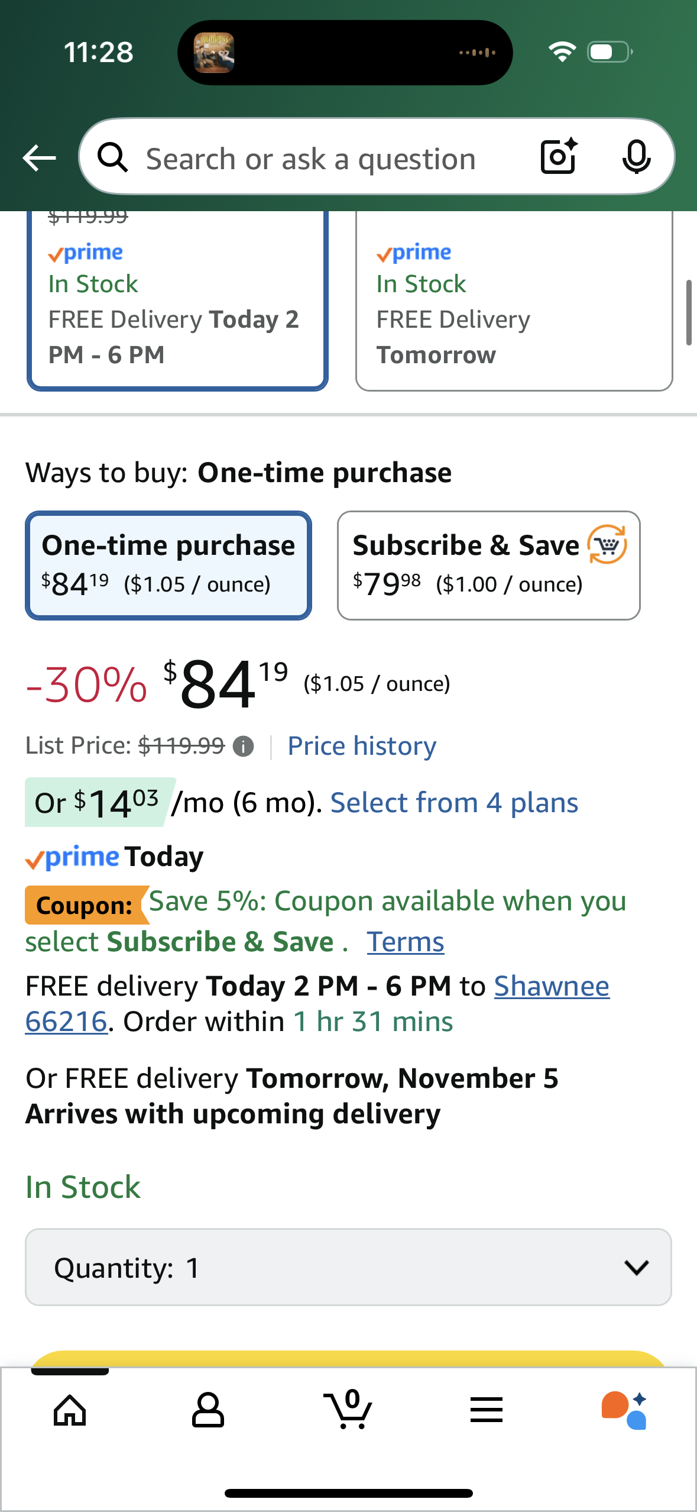Click the page scrollbar handle

[688, 312]
